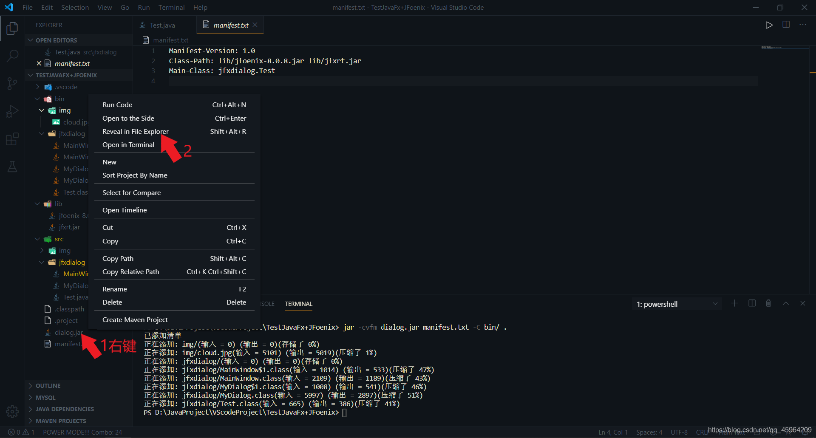Choose Delete from context menu
The height and width of the screenshot is (438, 816).
(x=174, y=302)
